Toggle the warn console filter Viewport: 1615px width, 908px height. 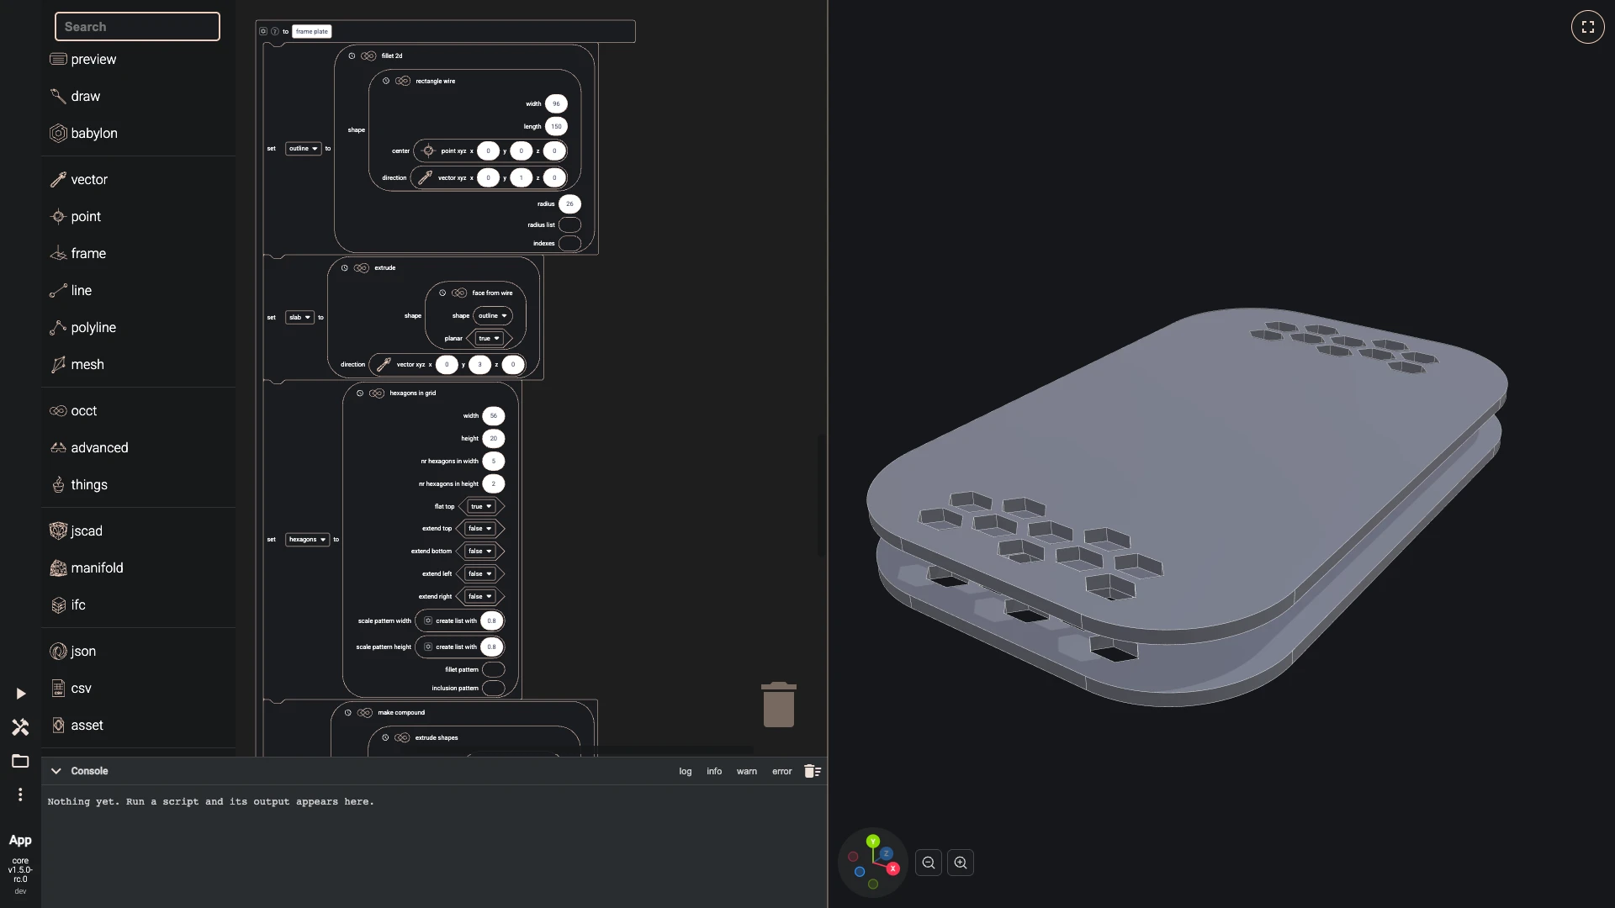(x=747, y=771)
